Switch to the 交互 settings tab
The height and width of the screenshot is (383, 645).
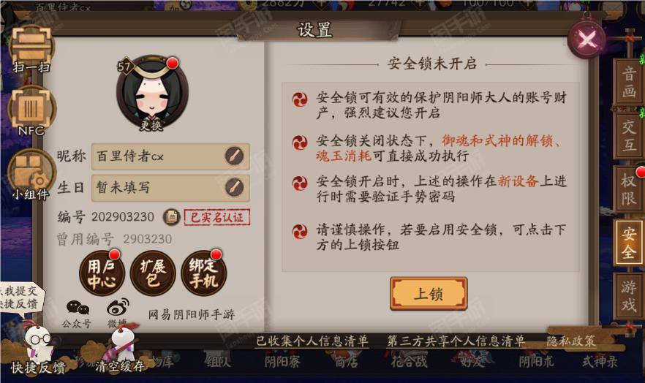coord(628,136)
